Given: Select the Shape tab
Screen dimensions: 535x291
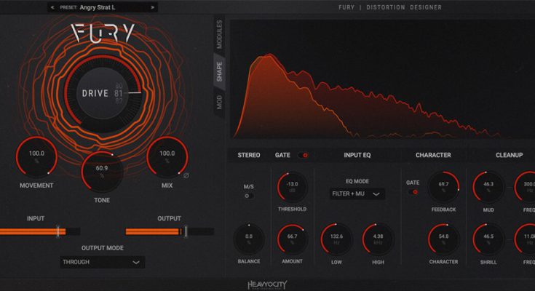Looking at the screenshot, I should [219, 71].
